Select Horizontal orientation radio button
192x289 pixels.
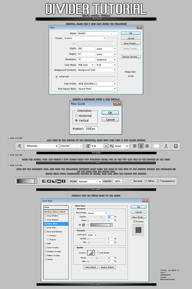(76, 116)
